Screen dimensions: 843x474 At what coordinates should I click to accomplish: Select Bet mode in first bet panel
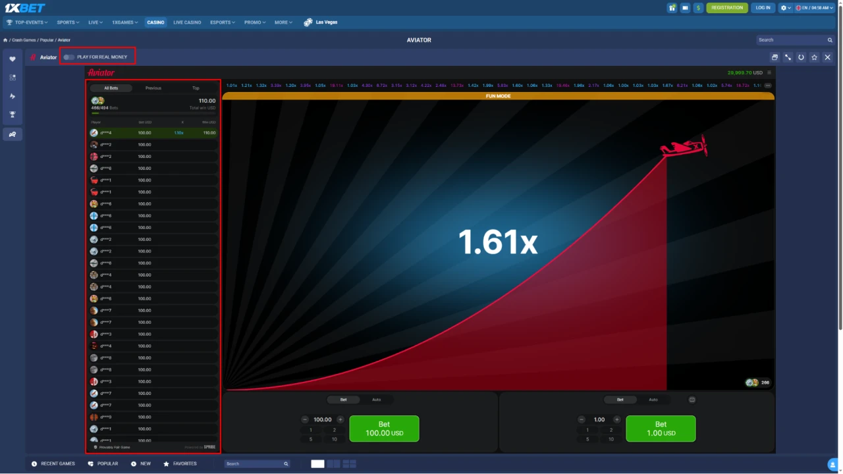click(343, 400)
